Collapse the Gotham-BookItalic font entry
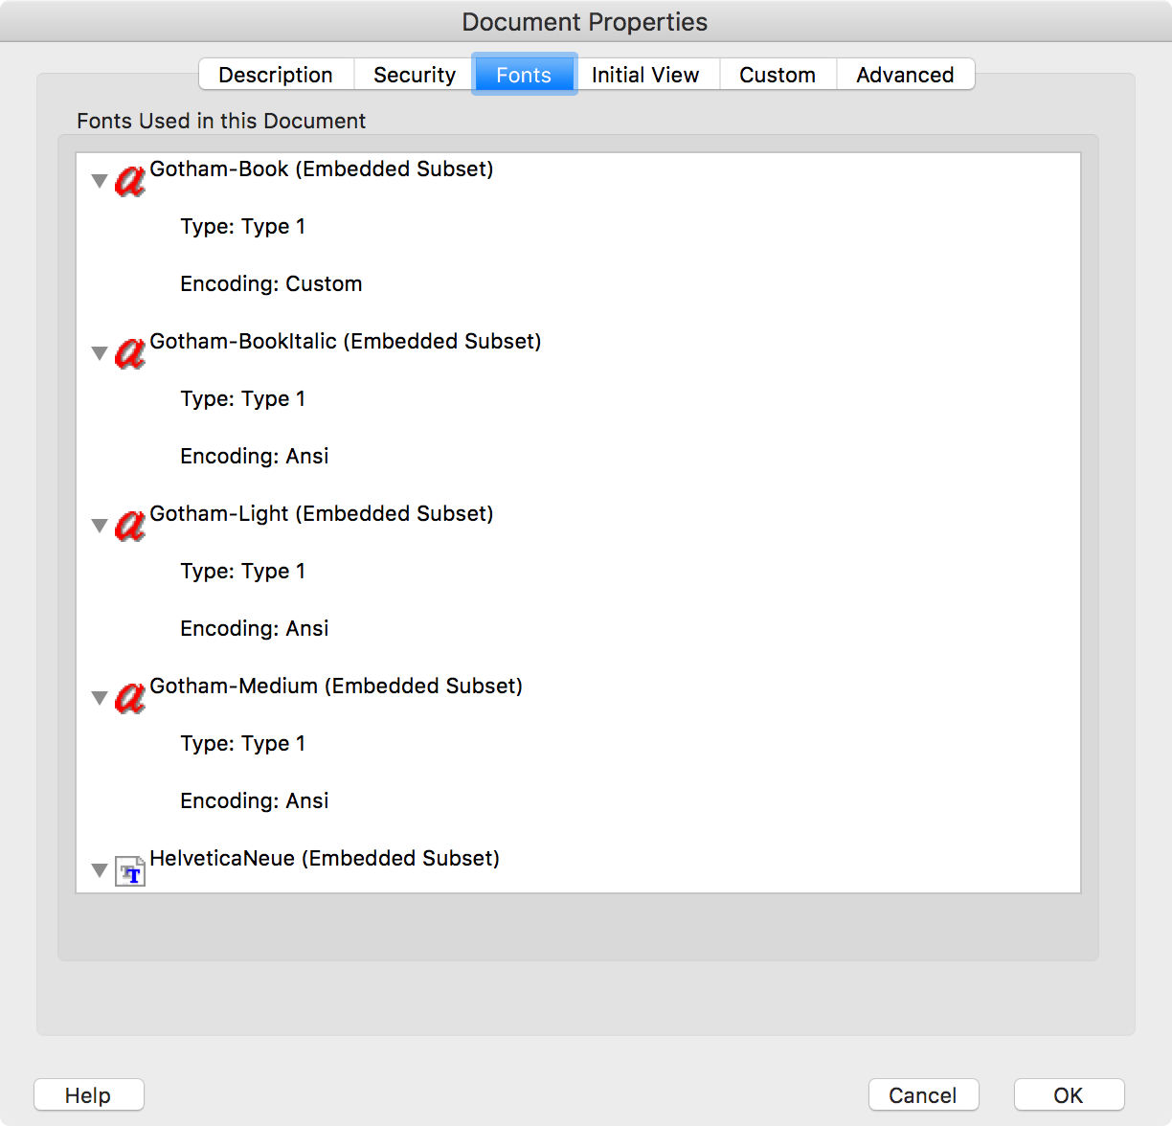Viewport: 1172px width, 1126px height. 100,352
